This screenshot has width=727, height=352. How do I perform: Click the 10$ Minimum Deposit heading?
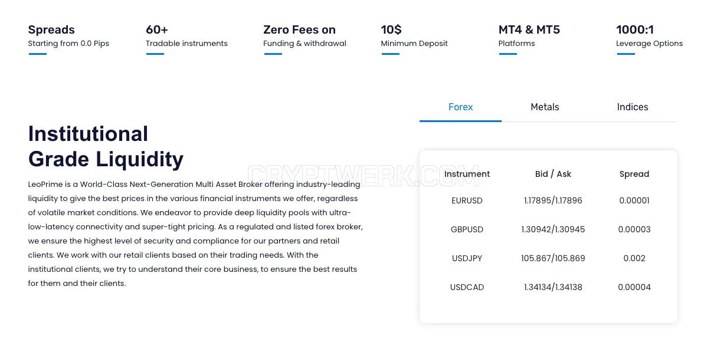(391, 29)
